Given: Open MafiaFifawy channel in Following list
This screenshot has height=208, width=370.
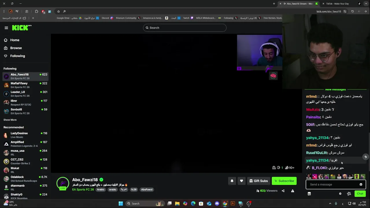Looking at the screenshot, I should coord(25,85).
